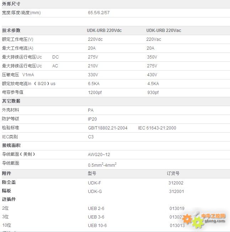Select the UDK-F dust cover model

tap(95, 183)
